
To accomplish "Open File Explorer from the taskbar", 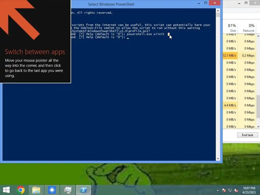I will pos(36,190).
